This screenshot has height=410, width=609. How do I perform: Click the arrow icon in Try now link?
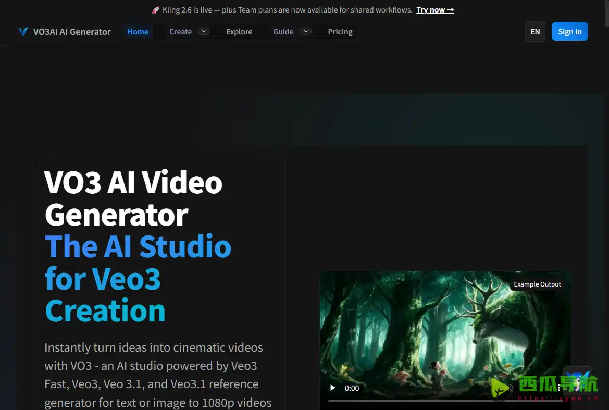449,9
